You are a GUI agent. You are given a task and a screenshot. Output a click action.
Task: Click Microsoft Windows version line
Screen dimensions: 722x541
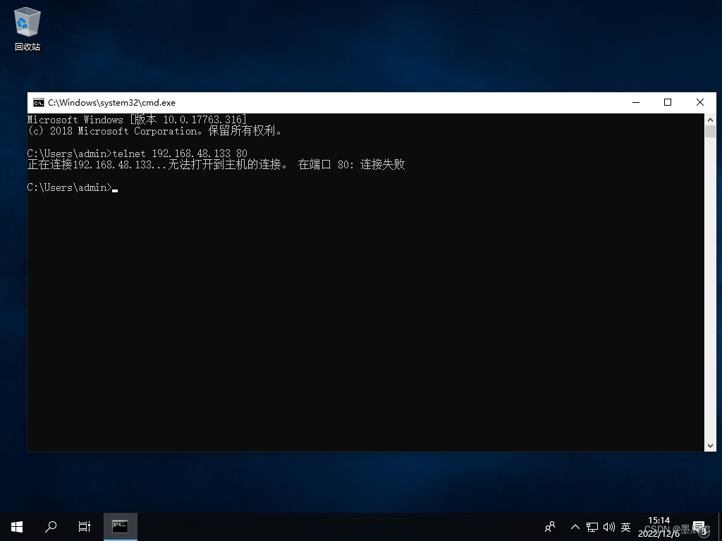pyautogui.click(x=137, y=120)
